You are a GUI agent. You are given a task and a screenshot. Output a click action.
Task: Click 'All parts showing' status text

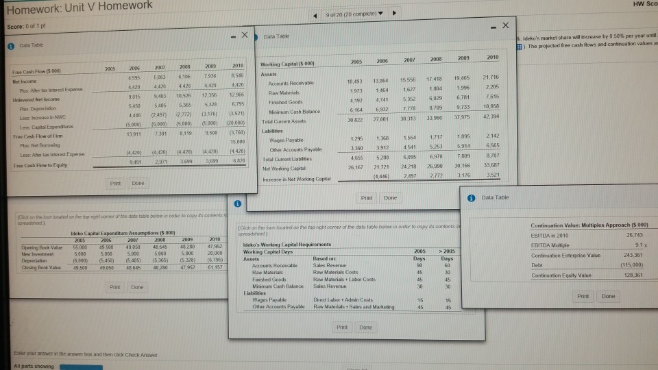[34, 366]
